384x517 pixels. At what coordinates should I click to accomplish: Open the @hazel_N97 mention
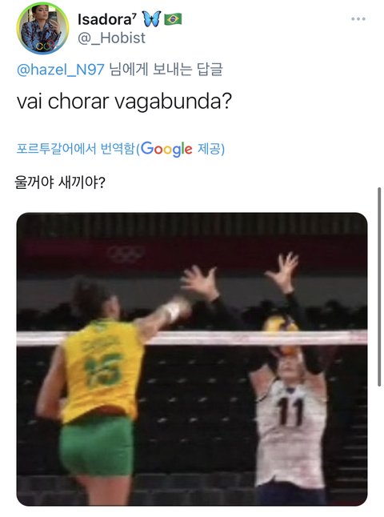point(61,70)
